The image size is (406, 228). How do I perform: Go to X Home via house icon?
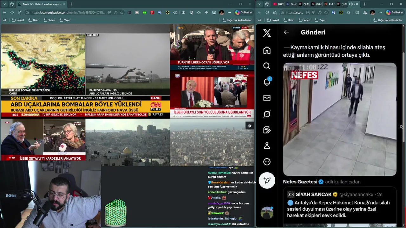pos(267,50)
